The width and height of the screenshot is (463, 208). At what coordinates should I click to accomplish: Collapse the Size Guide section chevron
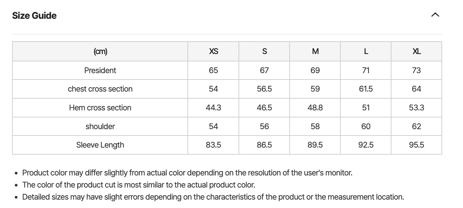pyautogui.click(x=435, y=15)
